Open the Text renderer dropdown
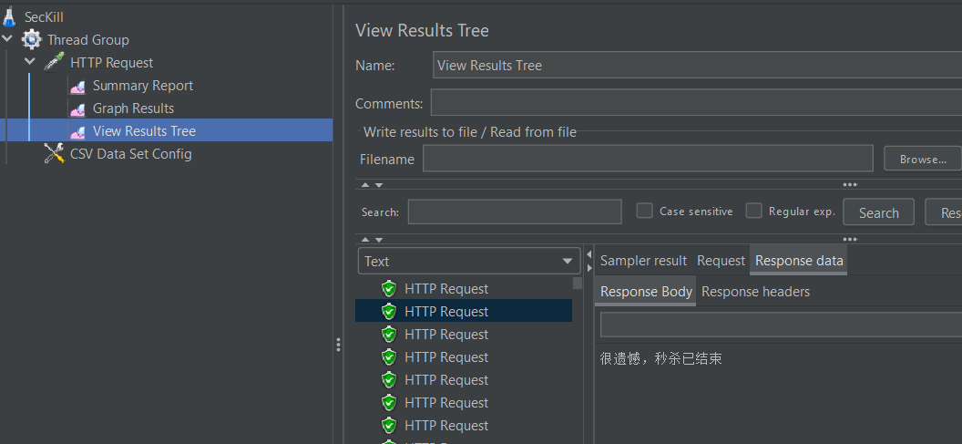The height and width of the screenshot is (444, 962). pos(469,261)
